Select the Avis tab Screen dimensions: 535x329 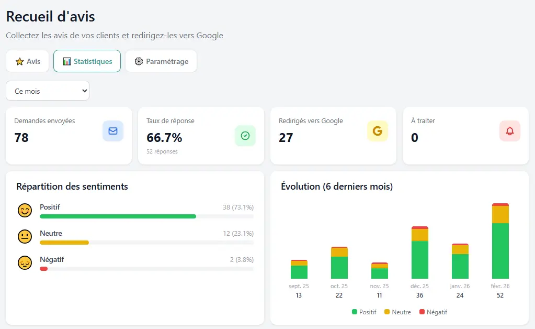pyautogui.click(x=27, y=61)
